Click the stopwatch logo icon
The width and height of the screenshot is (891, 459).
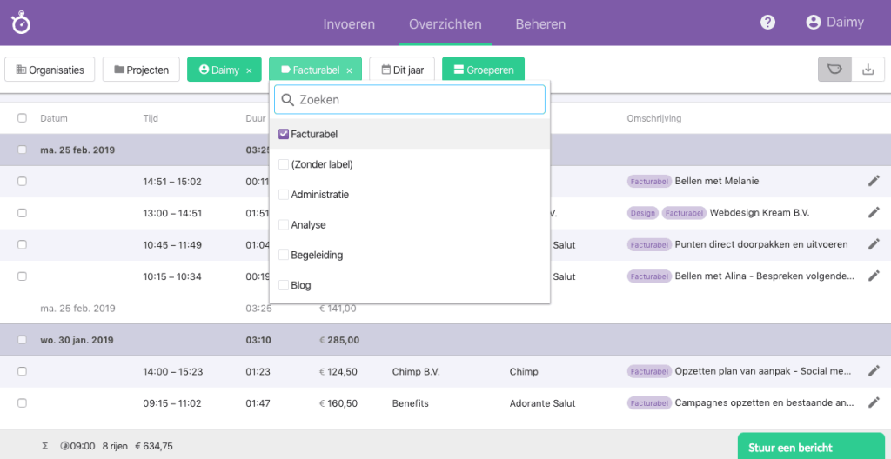tap(21, 23)
